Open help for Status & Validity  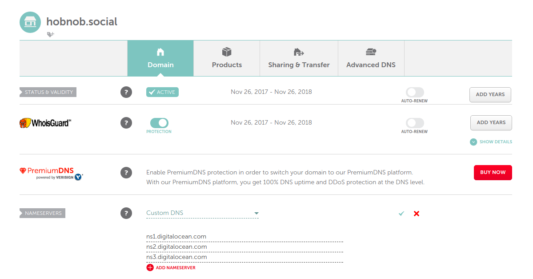(x=126, y=92)
